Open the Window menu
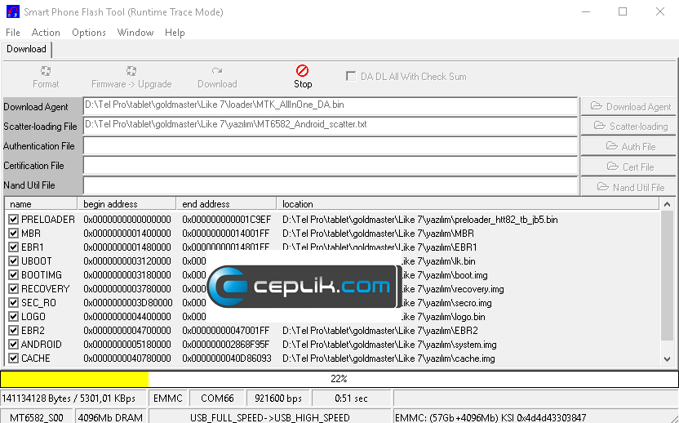 (135, 33)
